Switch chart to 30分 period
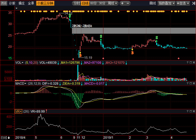Screen dimensions: 196x140 tap(102, 3)
